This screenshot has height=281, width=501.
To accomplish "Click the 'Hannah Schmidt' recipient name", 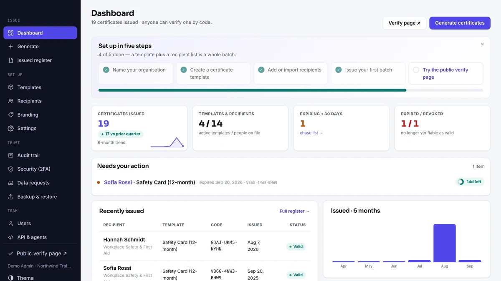I will [x=124, y=240].
